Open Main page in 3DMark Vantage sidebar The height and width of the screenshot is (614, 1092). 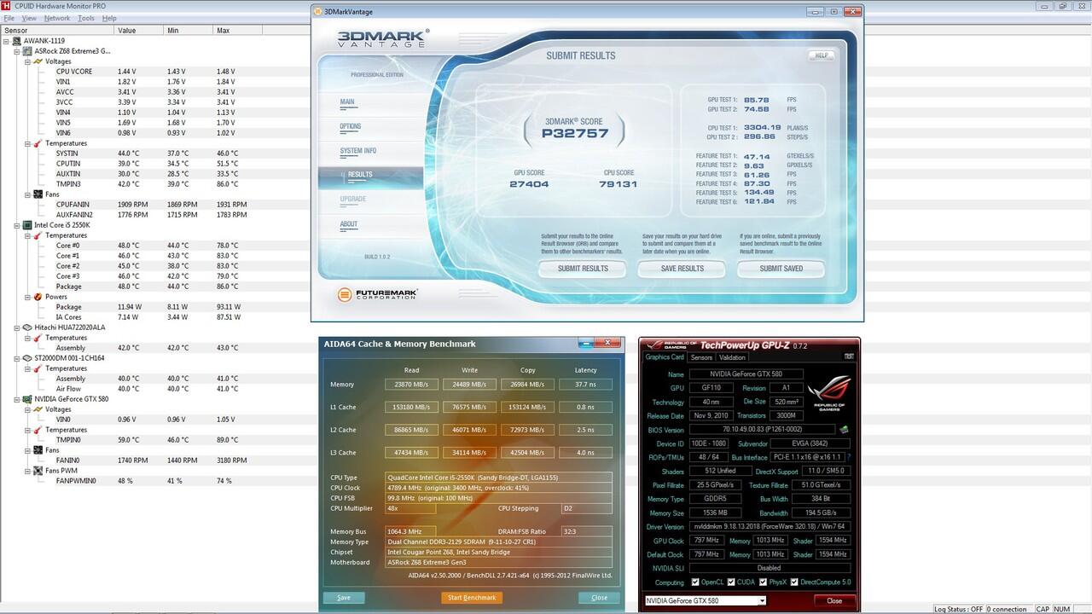pyautogui.click(x=347, y=102)
